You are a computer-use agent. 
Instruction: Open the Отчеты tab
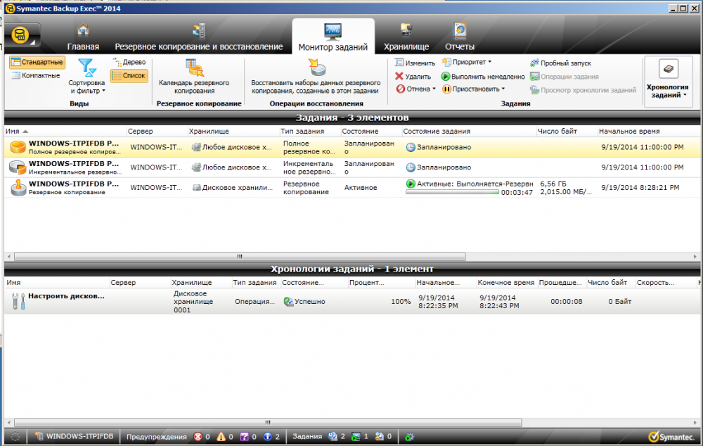pyautogui.click(x=460, y=37)
